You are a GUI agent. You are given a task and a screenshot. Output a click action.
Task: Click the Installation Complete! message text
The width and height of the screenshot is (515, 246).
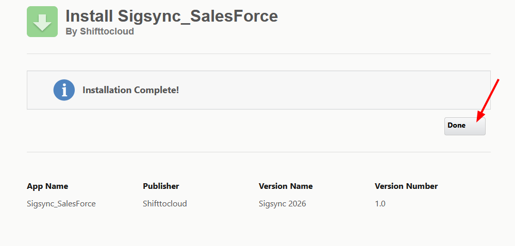point(131,90)
